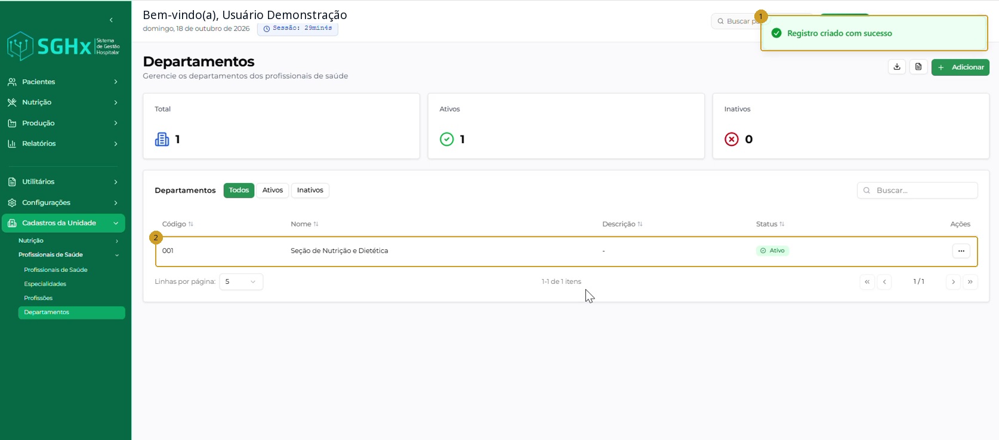Select the Todos filter tab
This screenshot has width=999, height=440.
point(239,190)
